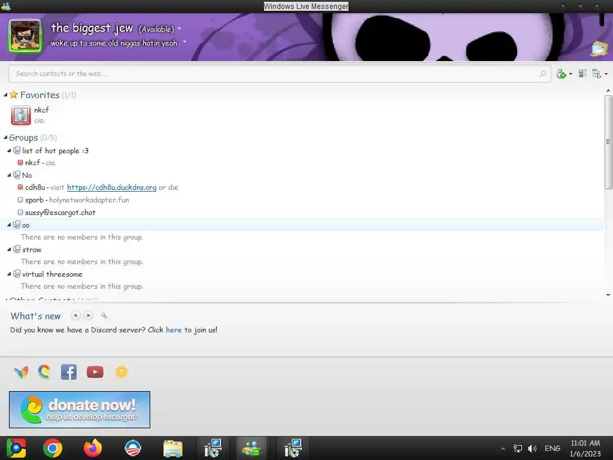This screenshot has height=460, width=613.
Task: Click the Groups heading label
Action: (x=23, y=138)
